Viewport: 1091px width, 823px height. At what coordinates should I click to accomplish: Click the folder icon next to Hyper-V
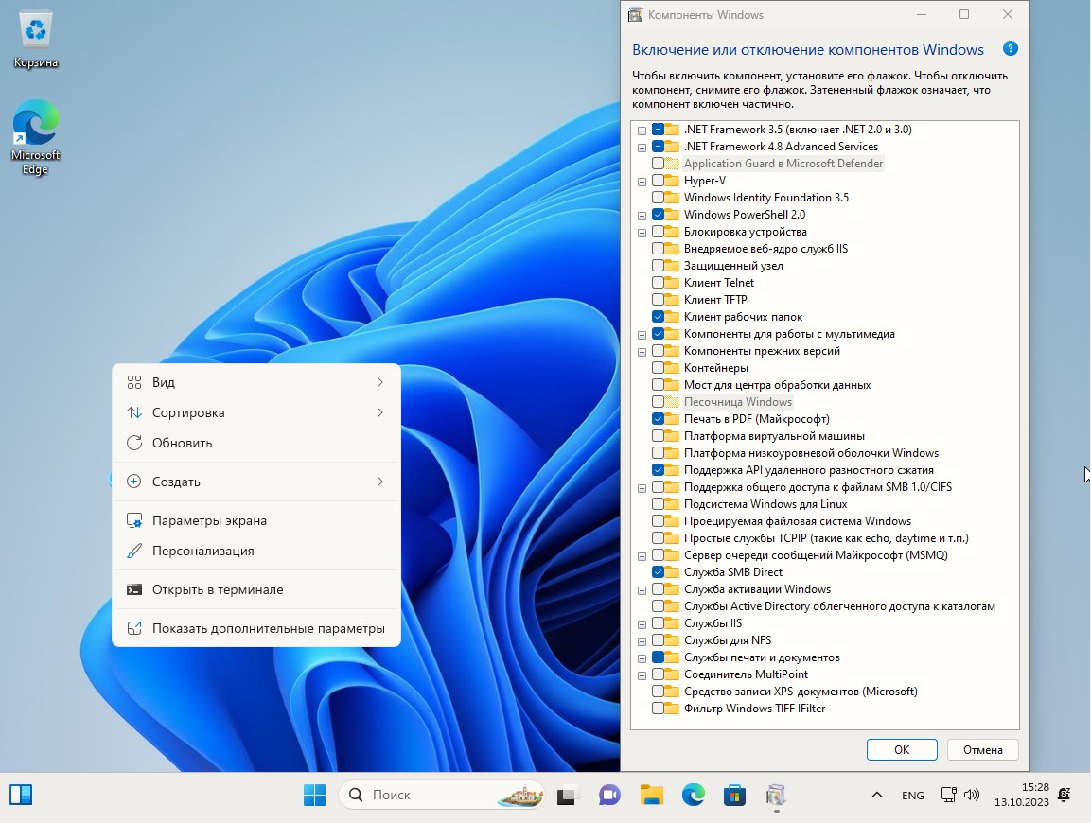click(x=672, y=180)
